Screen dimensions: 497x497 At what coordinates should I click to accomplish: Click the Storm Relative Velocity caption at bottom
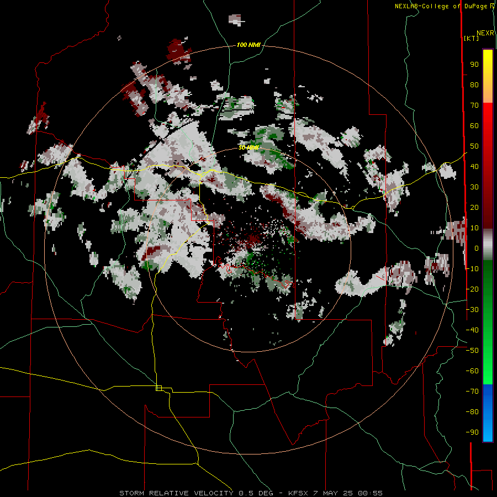click(251, 493)
